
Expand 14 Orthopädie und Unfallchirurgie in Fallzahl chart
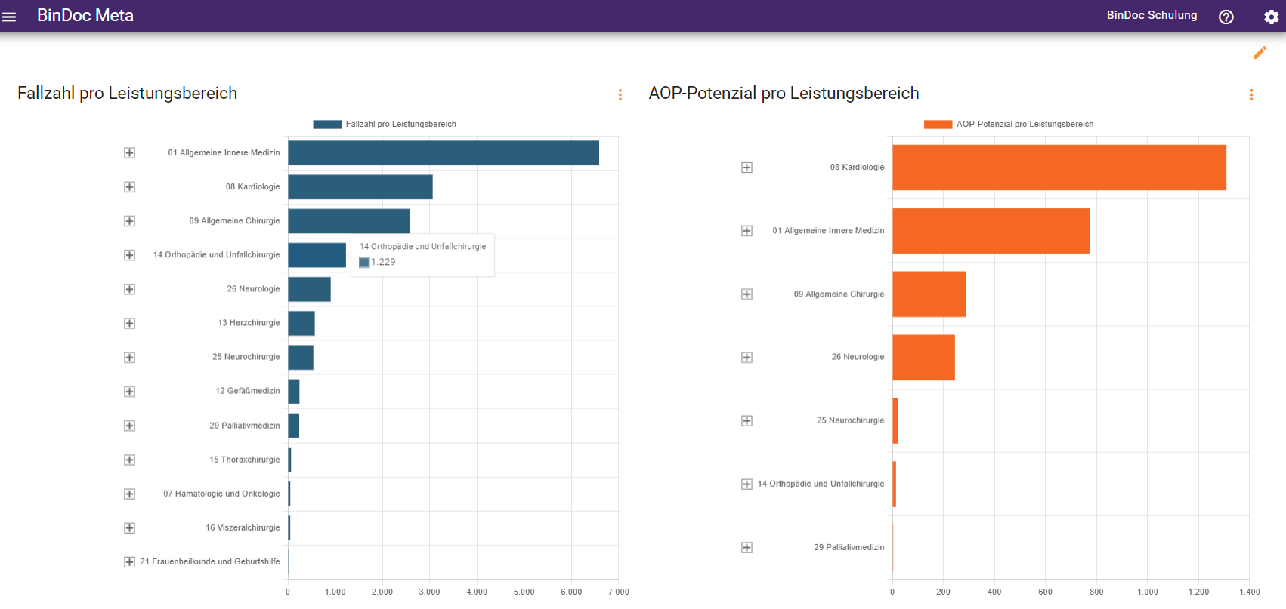(x=130, y=255)
